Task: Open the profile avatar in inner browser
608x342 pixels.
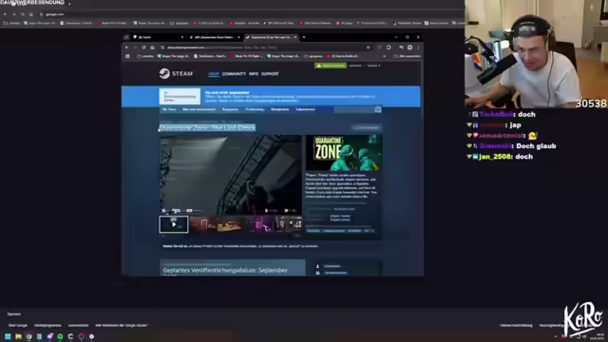Action: pyautogui.click(x=409, y=47)
